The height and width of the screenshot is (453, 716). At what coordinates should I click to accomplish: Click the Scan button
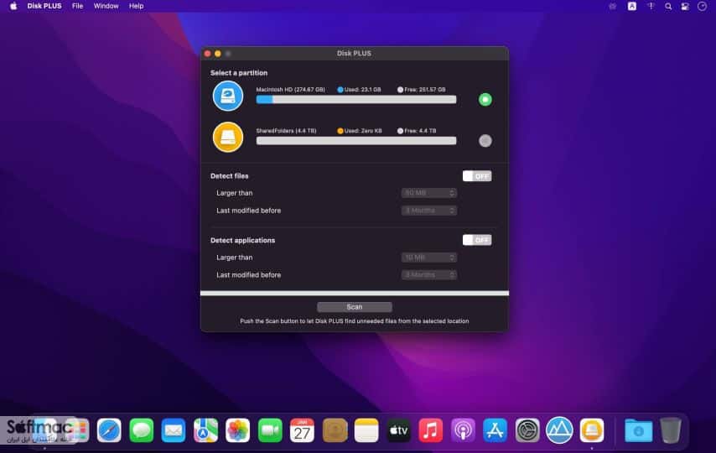[x=355, y=307]
